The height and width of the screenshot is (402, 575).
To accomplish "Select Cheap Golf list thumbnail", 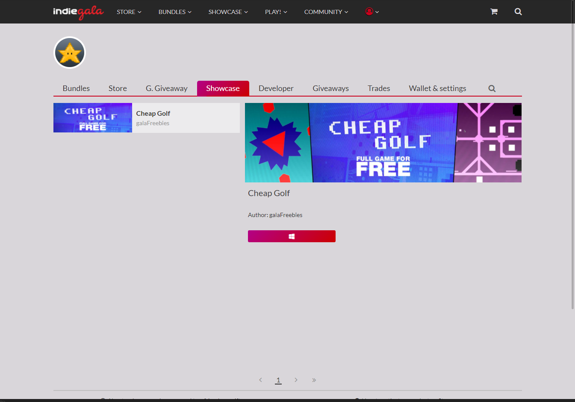I will pyautogui.click(x=93, y=117).
